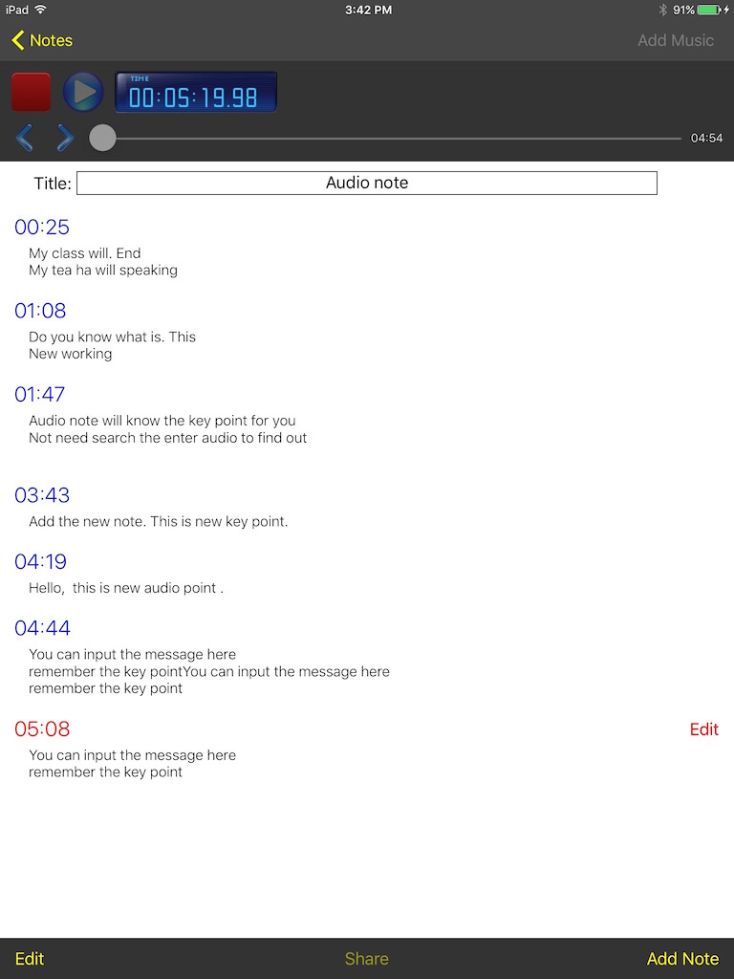The image size is (734, 979).
Task: Edit the 05:08 note entry
Action: (x=704, y=729)
